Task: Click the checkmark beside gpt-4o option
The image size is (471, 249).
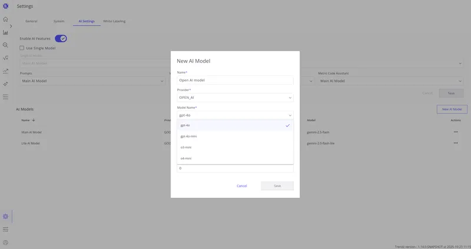Action: click(287, 125)
